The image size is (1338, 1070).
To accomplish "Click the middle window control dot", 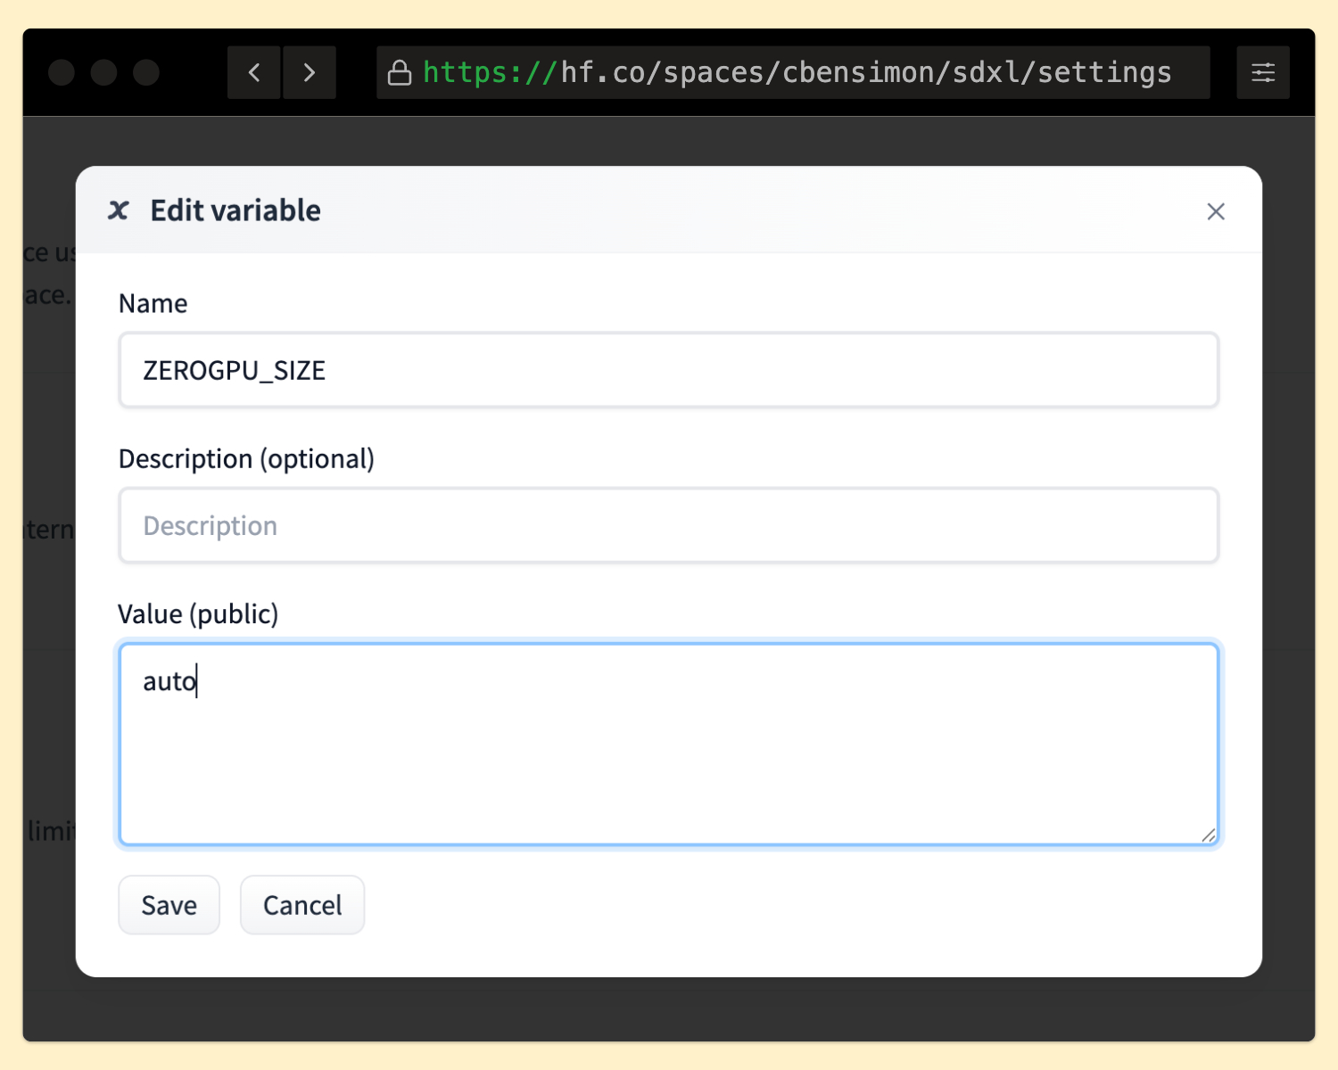I will click(104, 72).
